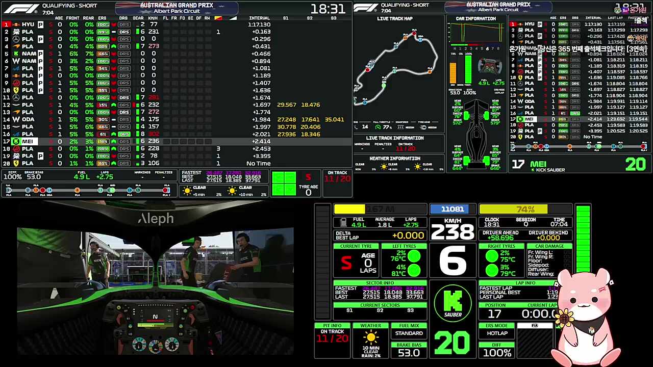Screen dimensions: 653x367
Task: Click the Car Information panel heading
Action: [475, 19]
